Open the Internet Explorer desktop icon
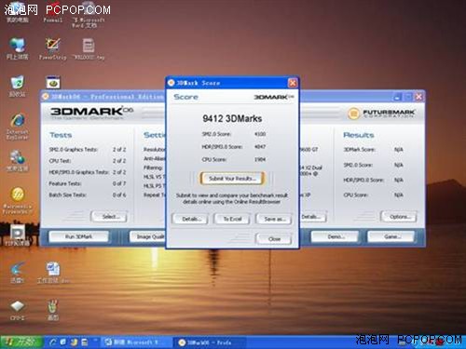Image resolution: width=466 pixels, height=349 pixels. click(18, 127)
